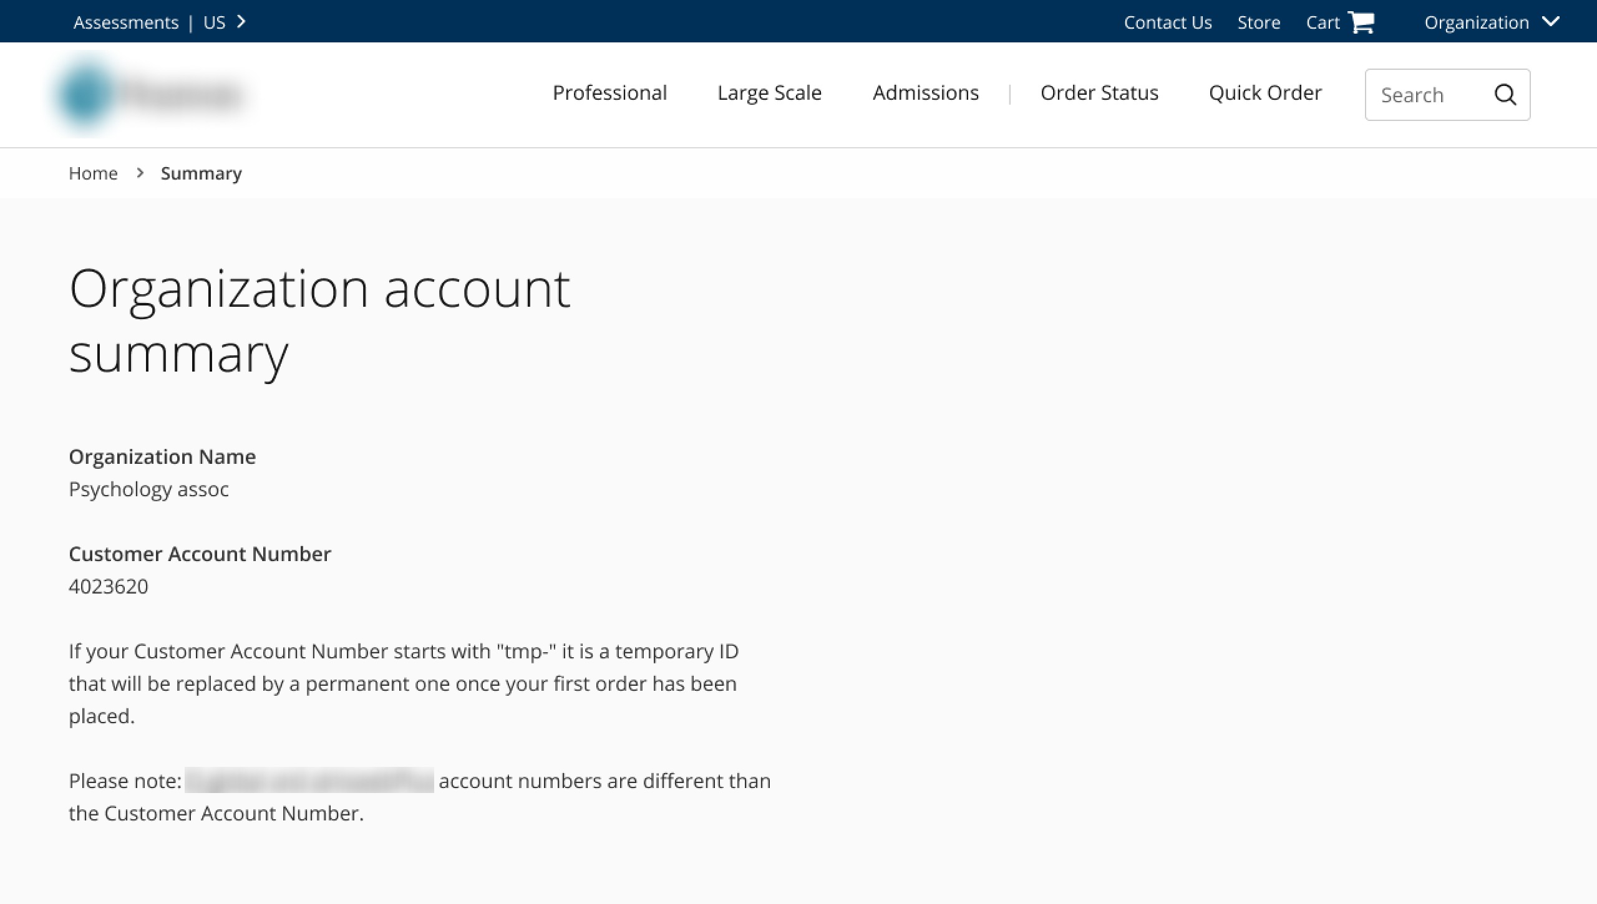Click the customer account number 4023620
Screen dimensions: 1597x904
[109, 586]
